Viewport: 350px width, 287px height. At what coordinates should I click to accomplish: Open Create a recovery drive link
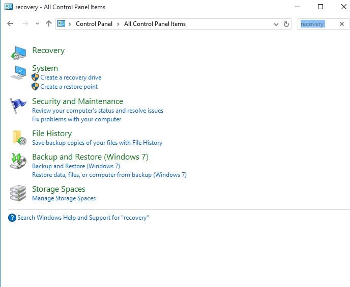71,77
